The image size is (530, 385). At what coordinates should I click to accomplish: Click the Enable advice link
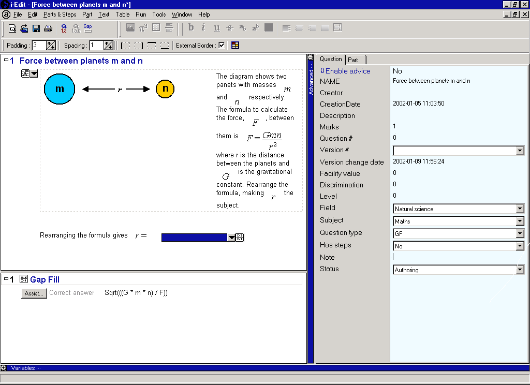click(347, 71)
